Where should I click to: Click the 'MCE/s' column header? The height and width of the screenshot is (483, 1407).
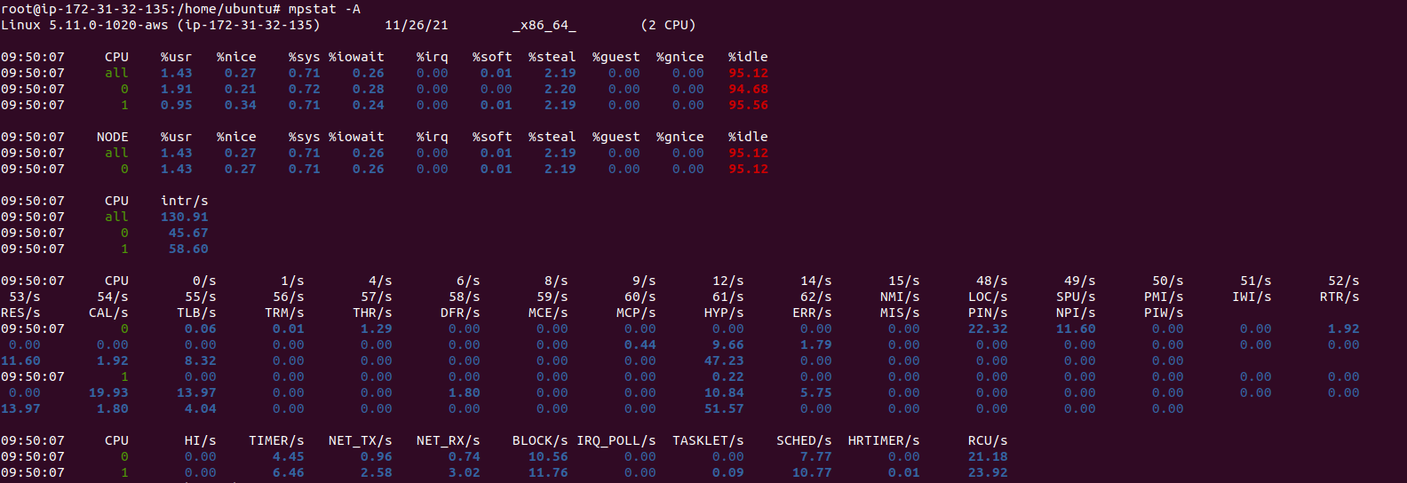pyautogui.click(x=548, y=313)
